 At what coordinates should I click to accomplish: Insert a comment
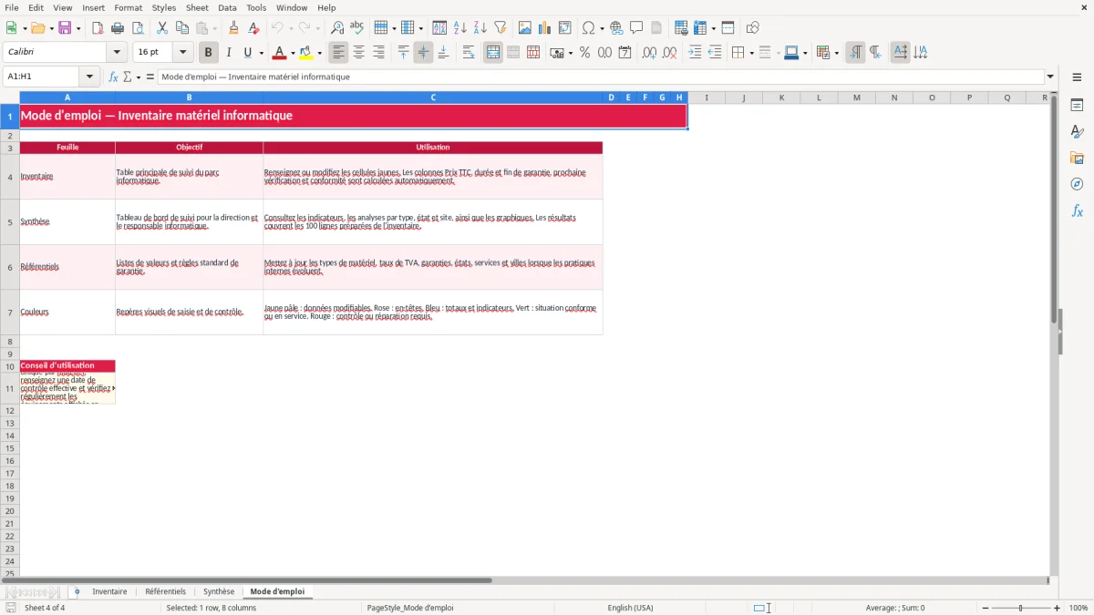click(x=636, y=28)
